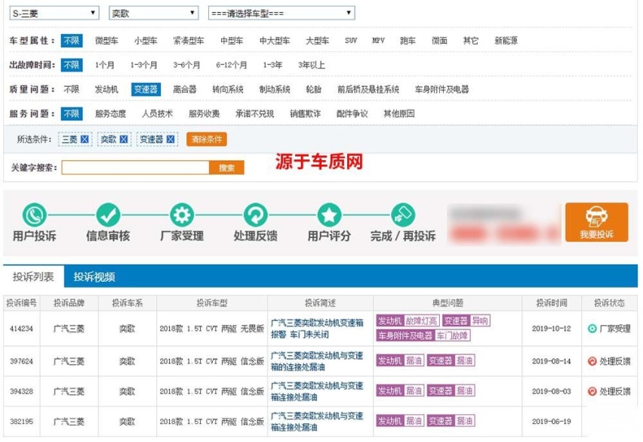Click the 投诉时间 column header

[x=552, y=303]
